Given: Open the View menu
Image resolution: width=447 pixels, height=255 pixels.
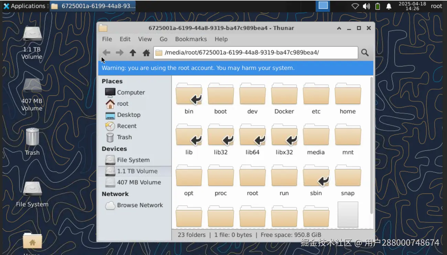Looking at the screenshot, I should [145, 39].
